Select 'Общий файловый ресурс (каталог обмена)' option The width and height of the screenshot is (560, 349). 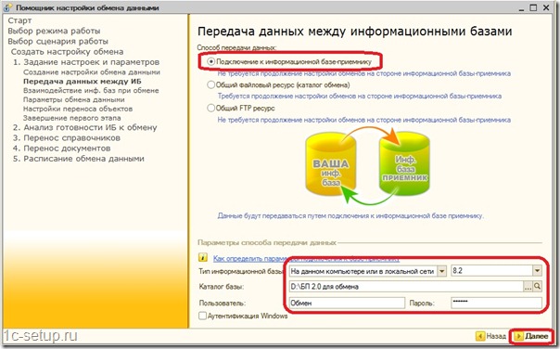211,85
